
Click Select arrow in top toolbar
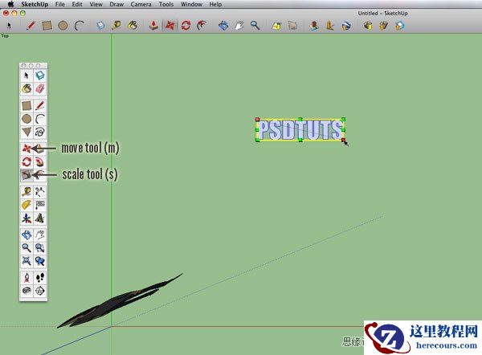pos(9,25)
